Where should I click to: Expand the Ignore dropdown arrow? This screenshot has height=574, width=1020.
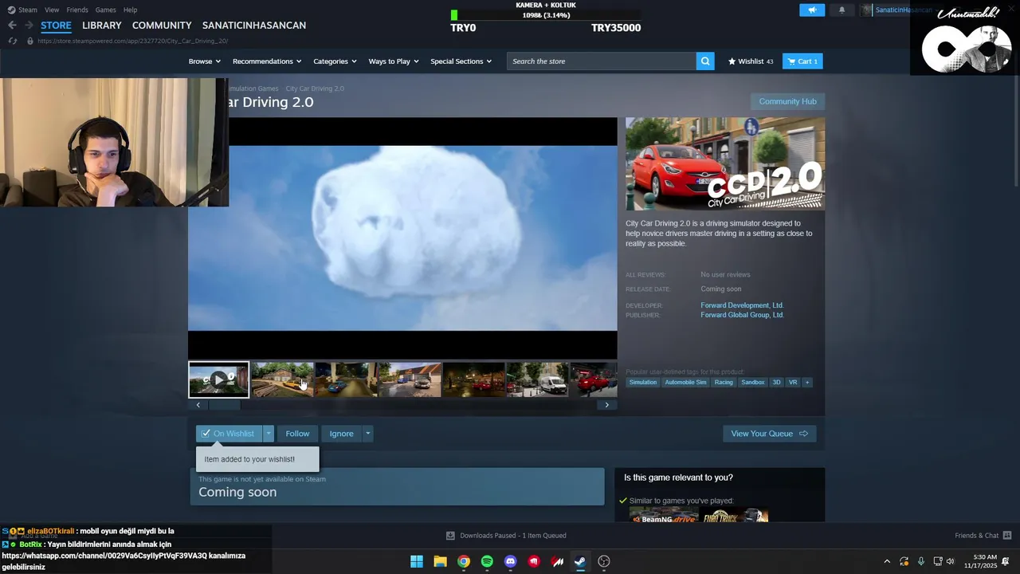click(367, 434)
